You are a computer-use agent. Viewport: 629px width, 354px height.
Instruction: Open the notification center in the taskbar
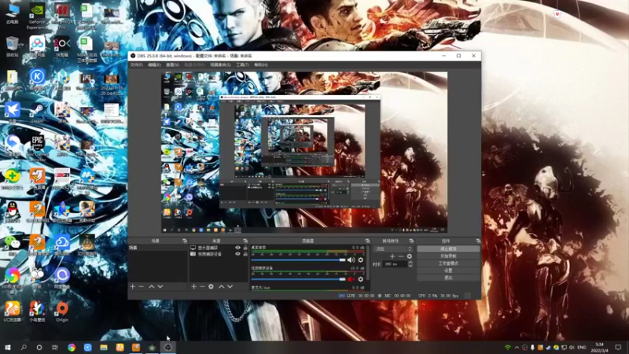[618, 348]
